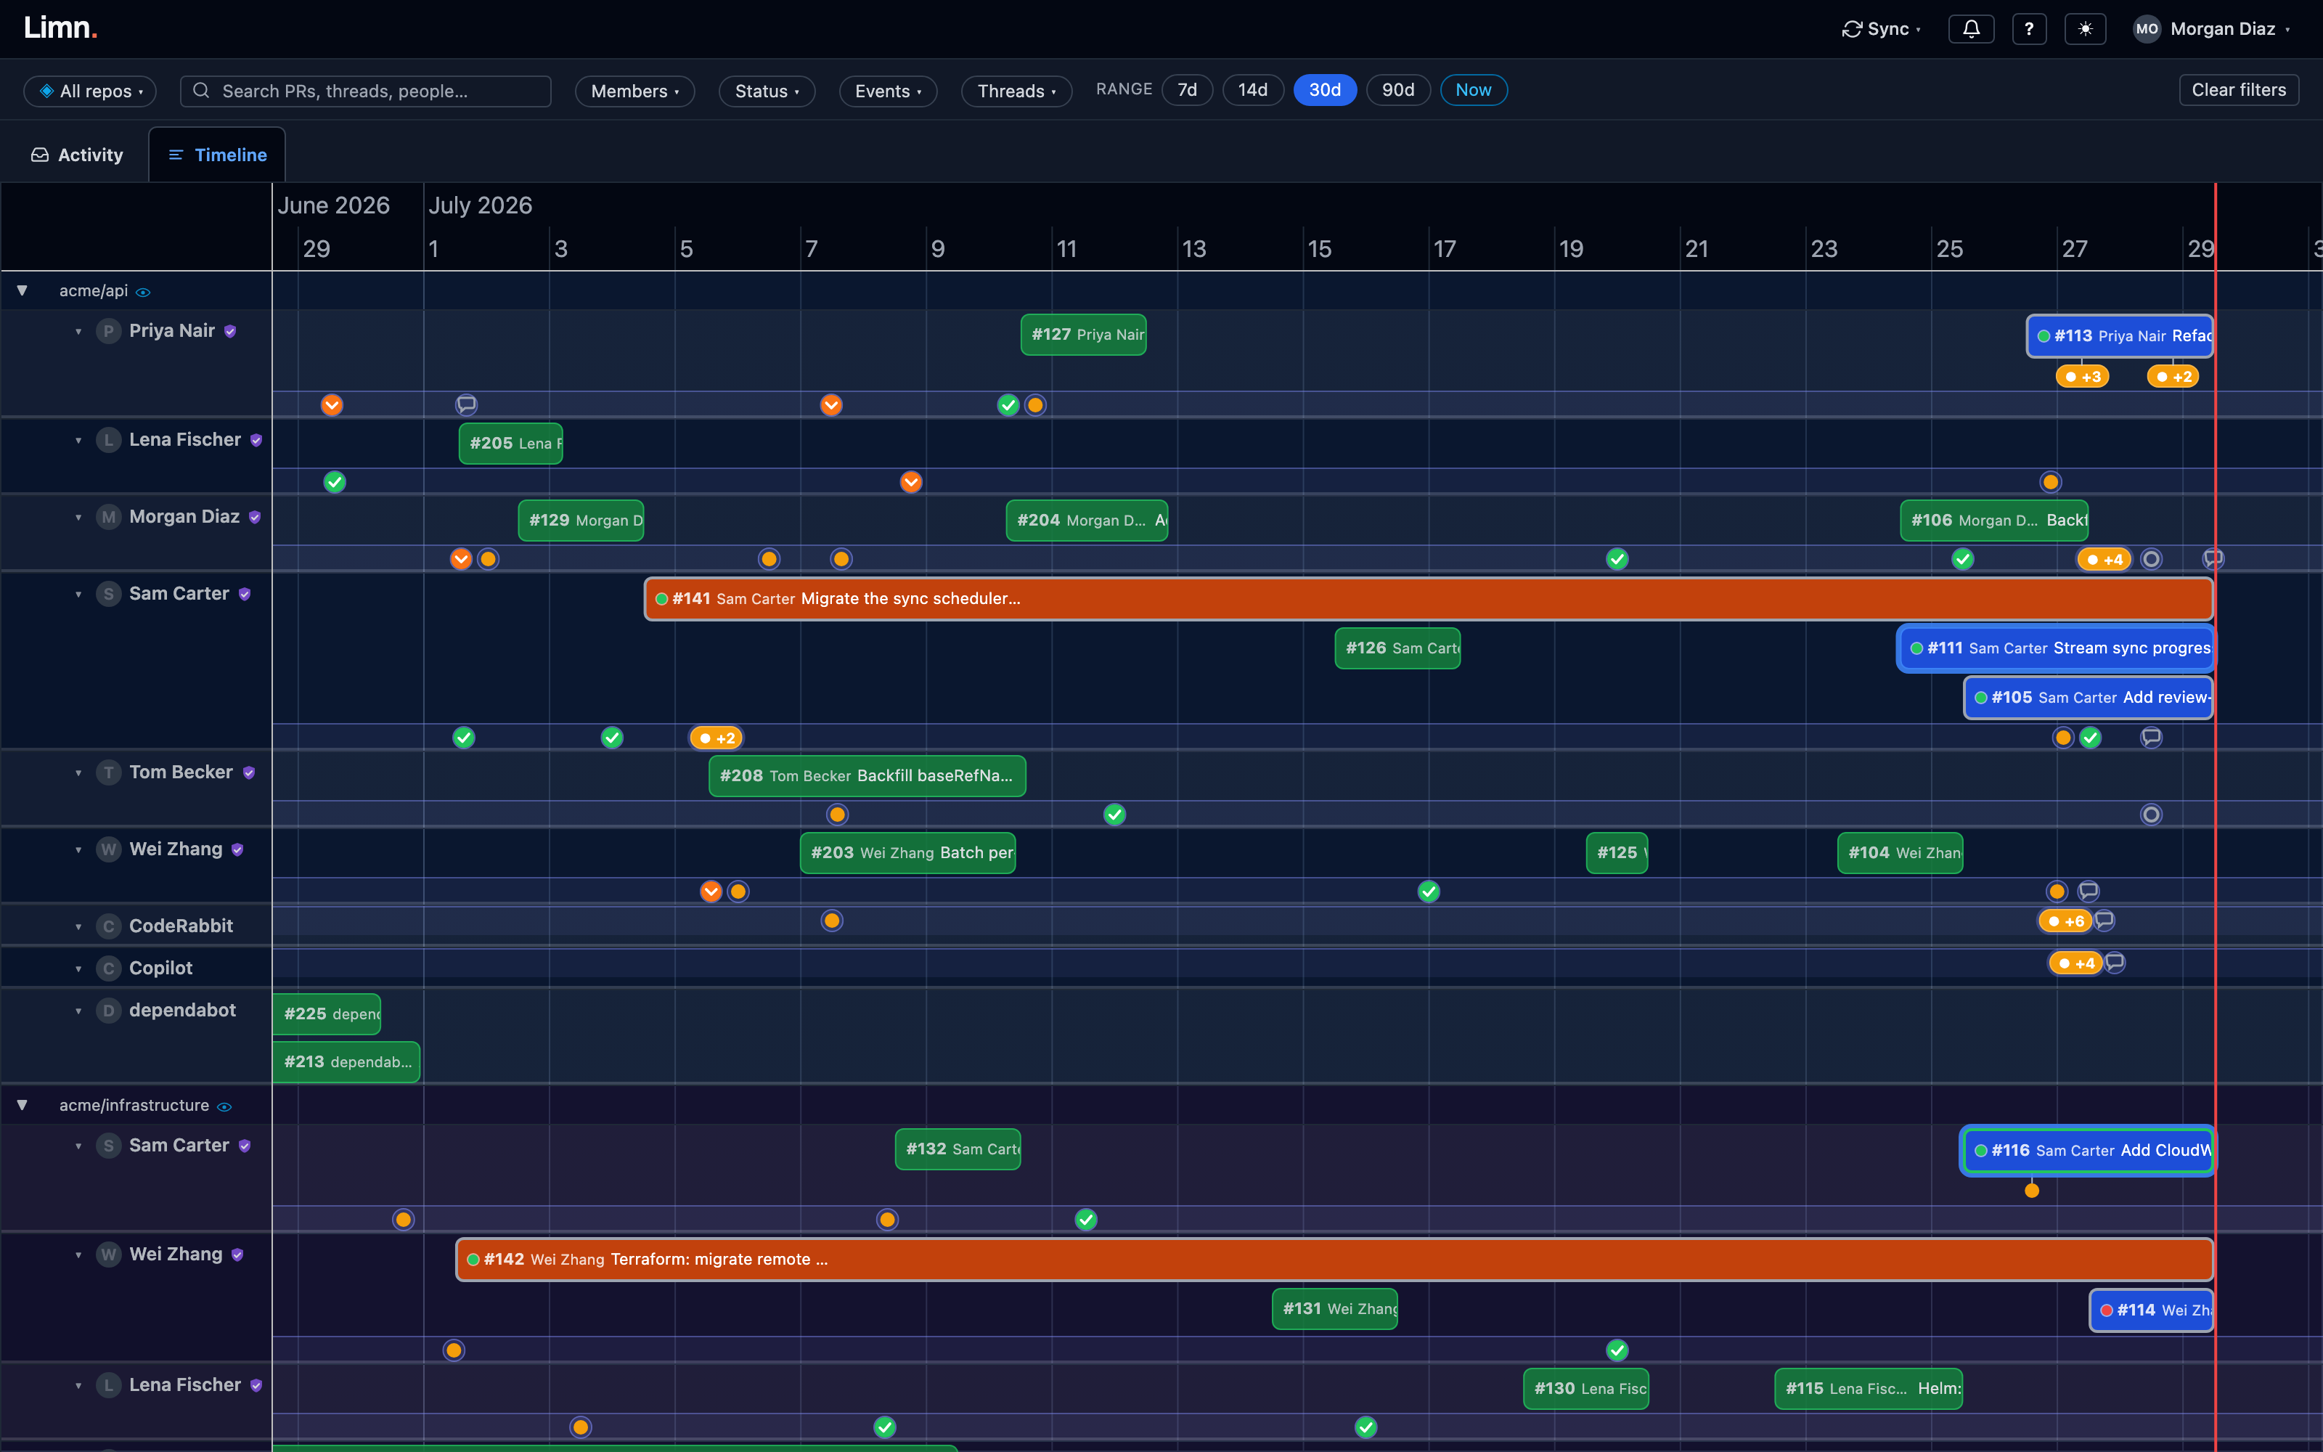2323x1452 pixels.
Task: Click the +6 cluster in CodeRabbit row
Action: (x=2065, y=921)
